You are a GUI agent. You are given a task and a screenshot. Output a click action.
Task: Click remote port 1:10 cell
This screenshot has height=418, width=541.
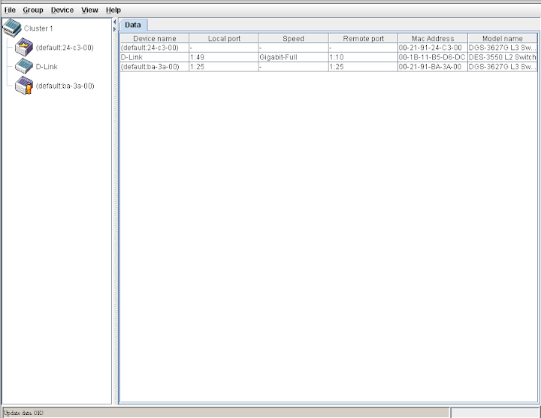point(364,57)
